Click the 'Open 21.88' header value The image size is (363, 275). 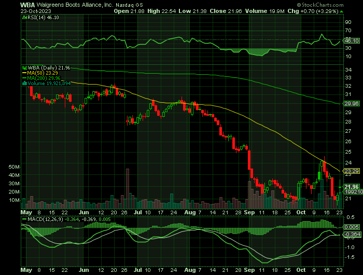[129, 11]
